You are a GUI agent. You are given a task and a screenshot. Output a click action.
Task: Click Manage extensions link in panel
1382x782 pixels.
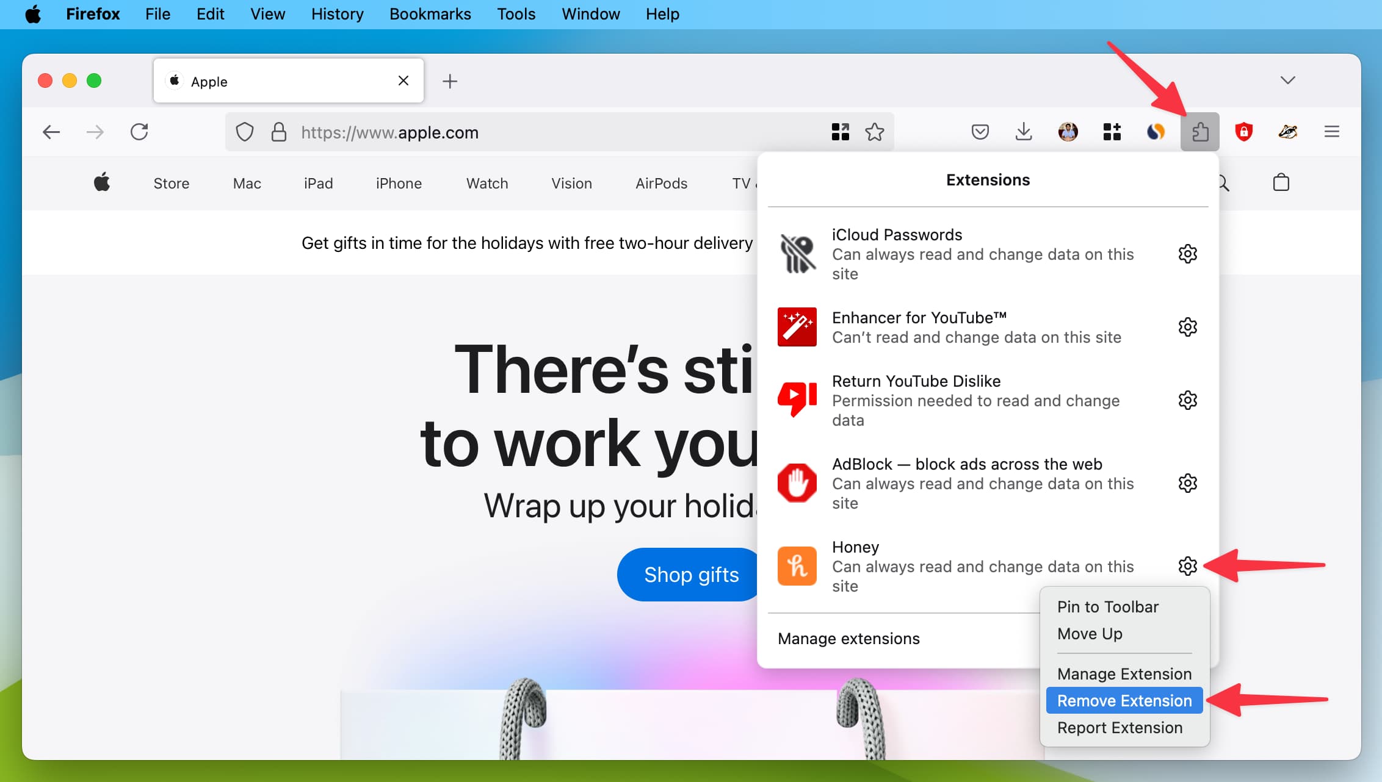pyautogui.click(x=848, y=638)
